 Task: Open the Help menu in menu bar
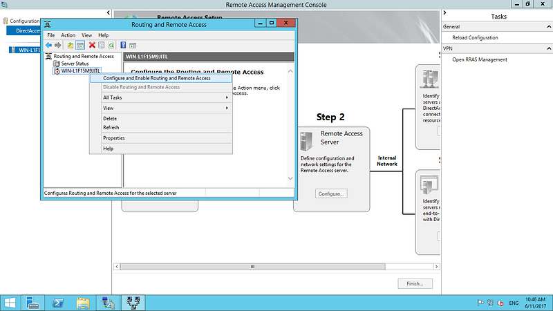pos(103,35)
